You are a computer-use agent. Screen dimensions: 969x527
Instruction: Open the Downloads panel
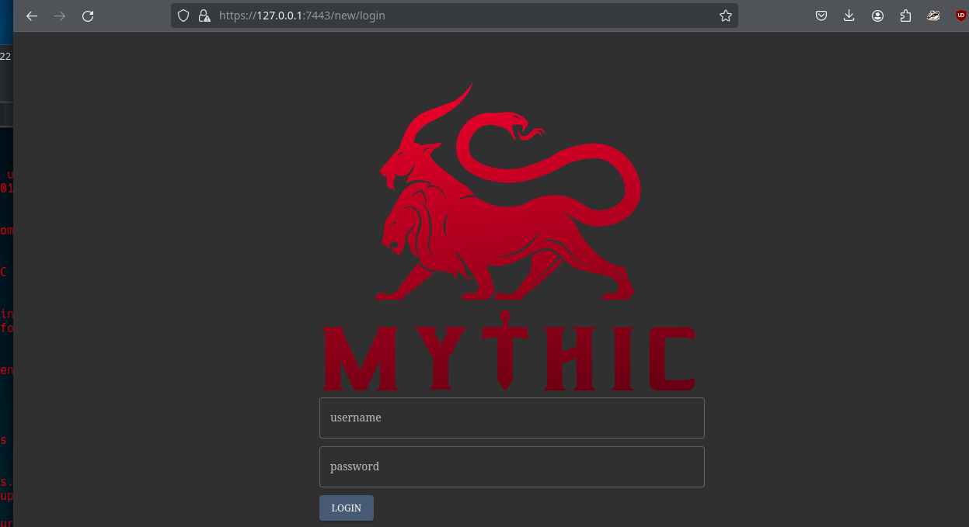[849, 16]
